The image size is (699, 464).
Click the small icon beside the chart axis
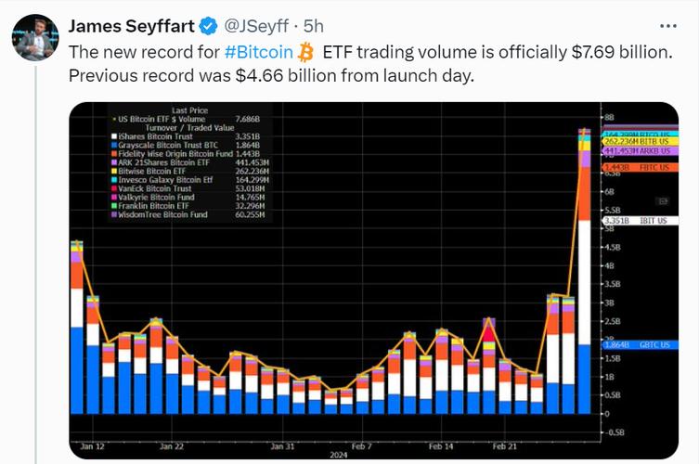click(x=661, y=200)
